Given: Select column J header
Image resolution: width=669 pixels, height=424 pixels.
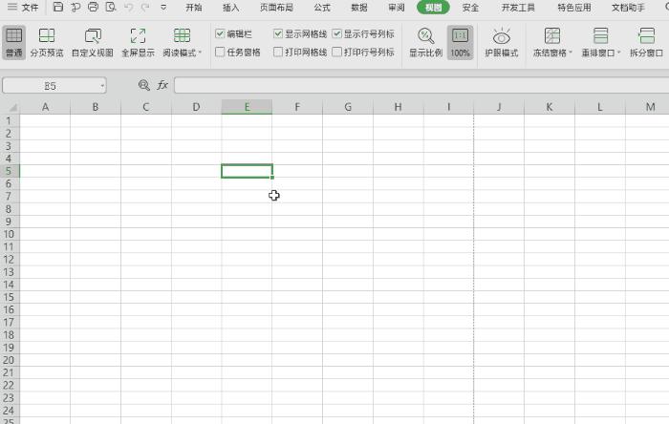Looking at the screenshot, I should [x=499, y=107].
